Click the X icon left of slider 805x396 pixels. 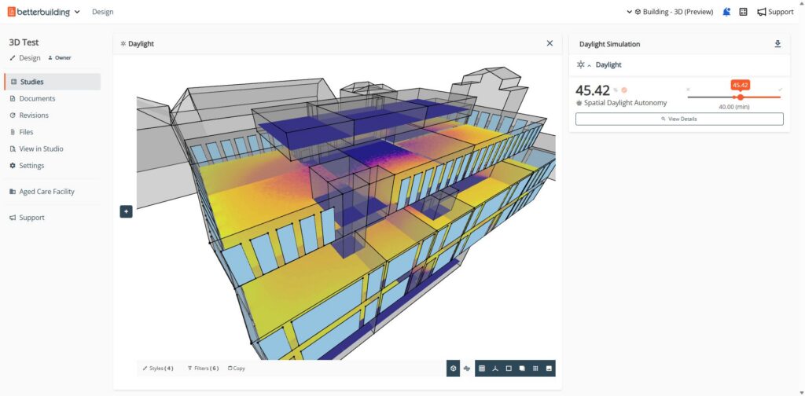[x=688, y=90]
